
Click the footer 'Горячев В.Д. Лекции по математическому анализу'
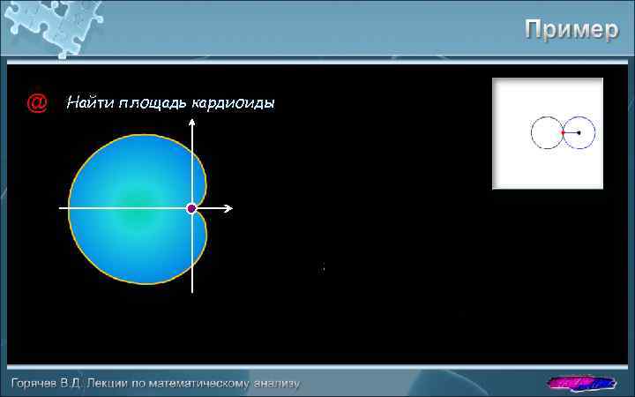point(156,383)
